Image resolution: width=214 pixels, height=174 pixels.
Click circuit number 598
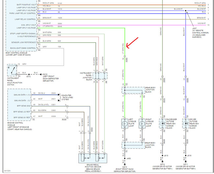(59, 35)
